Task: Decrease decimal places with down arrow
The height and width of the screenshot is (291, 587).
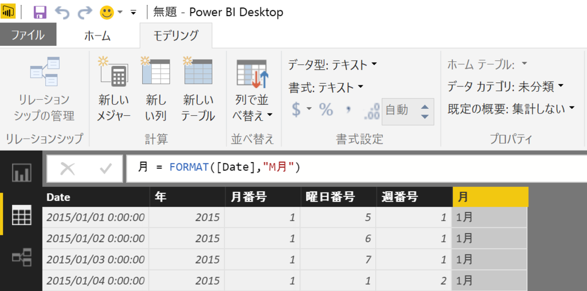Action: pyautogui.click(x=425, y=117)
